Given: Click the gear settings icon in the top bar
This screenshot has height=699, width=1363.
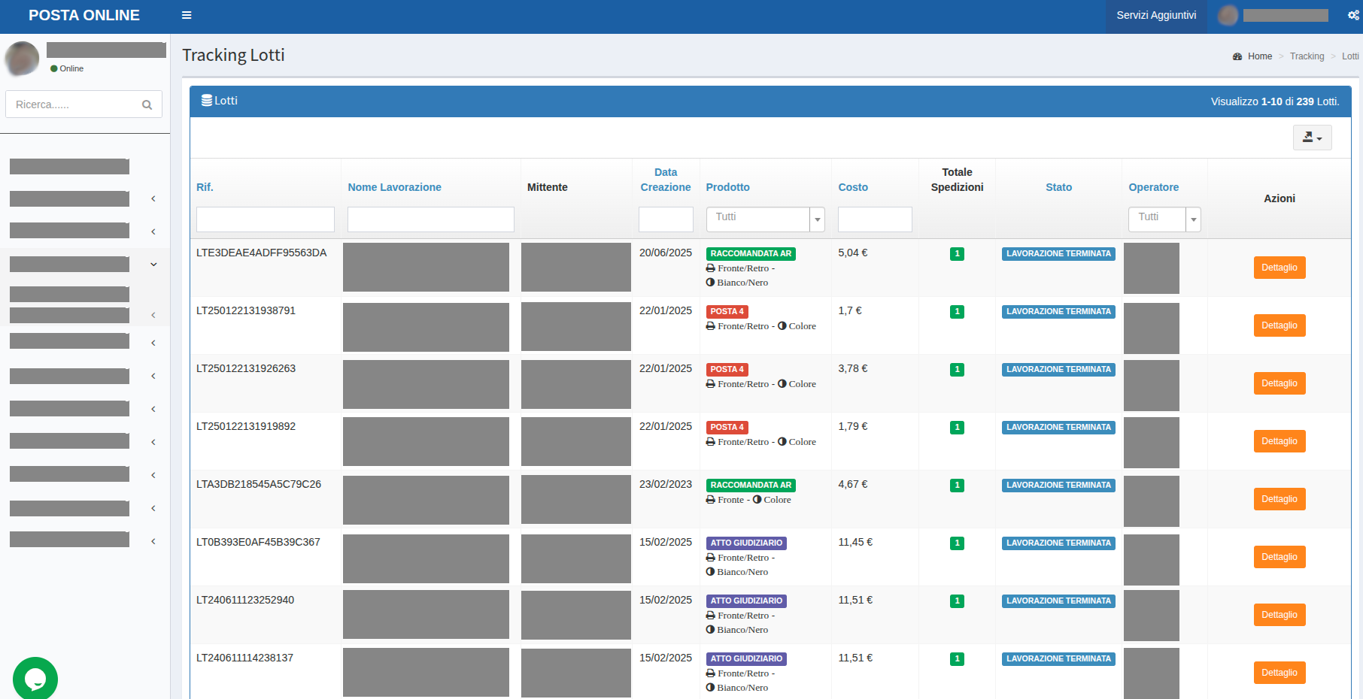Looking at the screenshot, I should (1355, 14).
